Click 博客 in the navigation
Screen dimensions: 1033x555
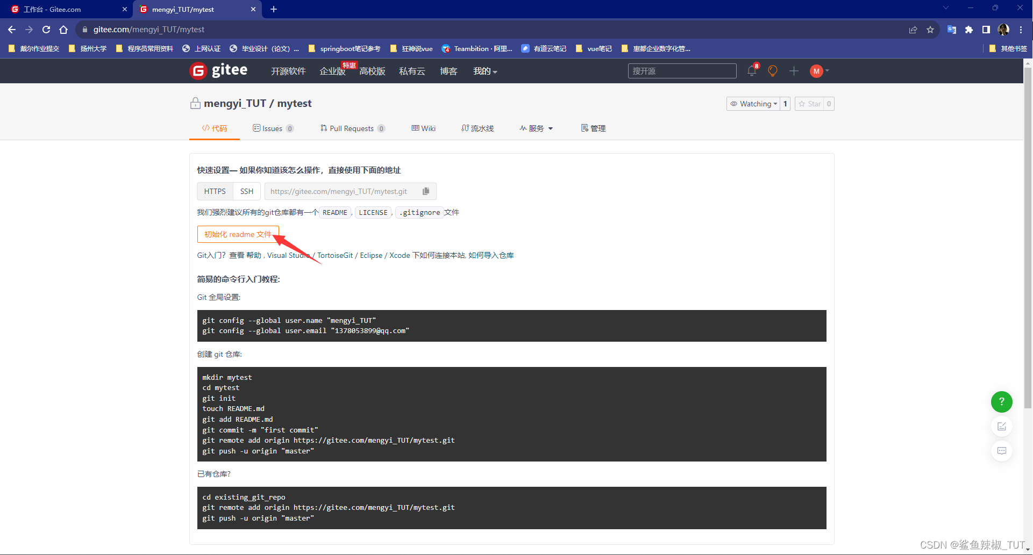[x=448, y=71]
